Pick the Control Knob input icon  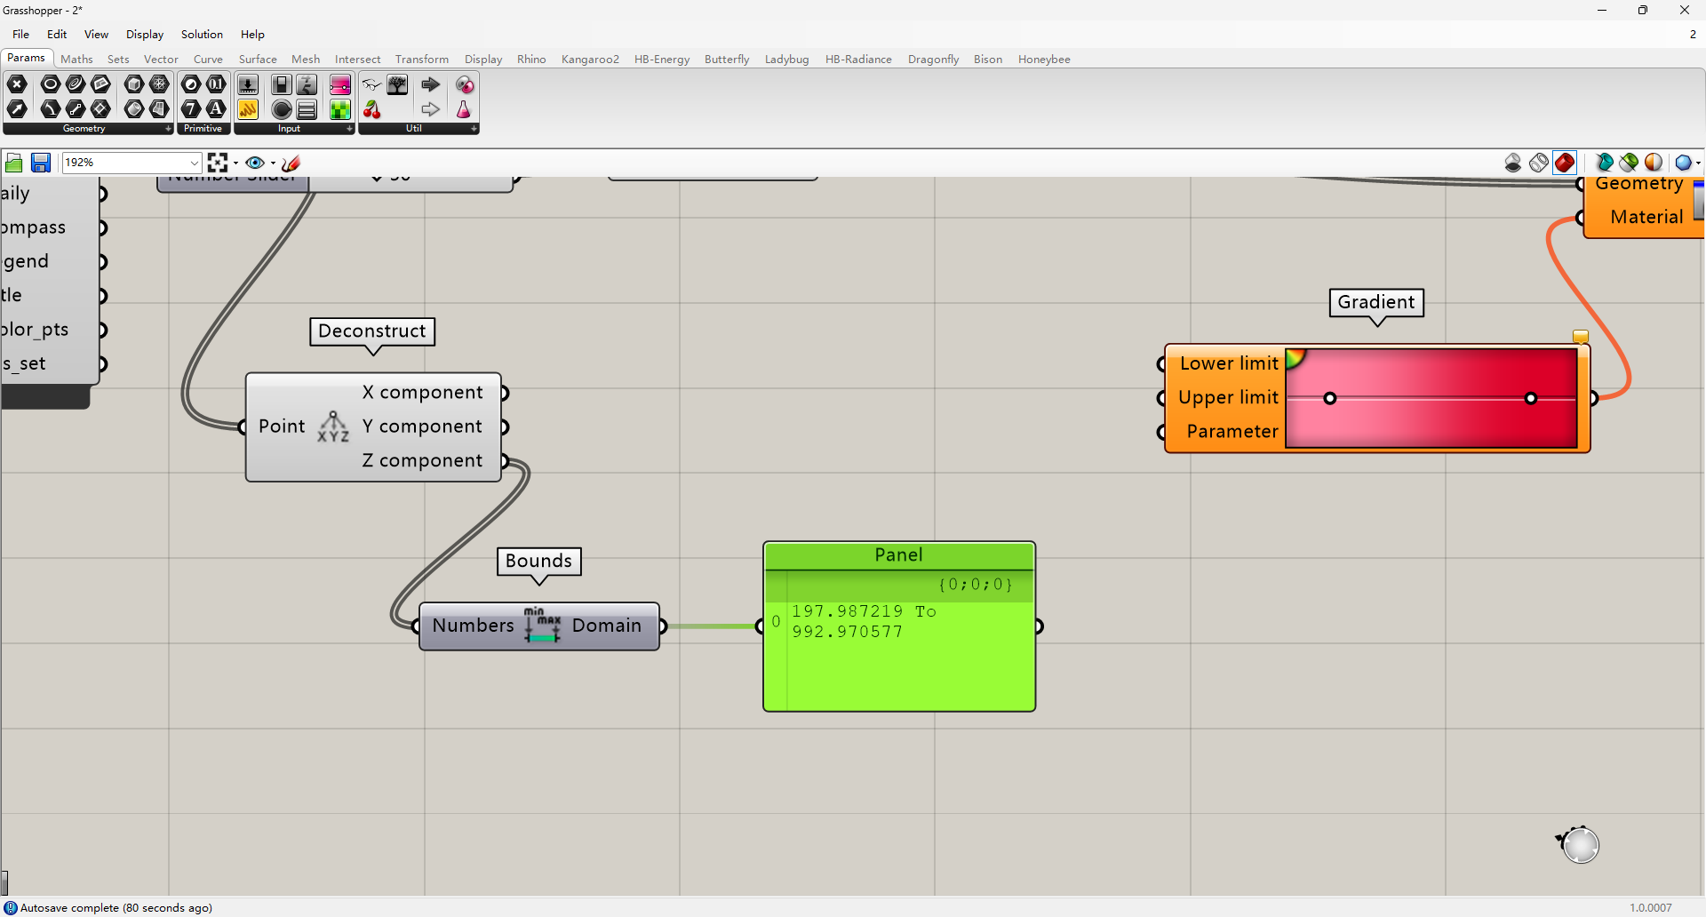tap(282, 108)
